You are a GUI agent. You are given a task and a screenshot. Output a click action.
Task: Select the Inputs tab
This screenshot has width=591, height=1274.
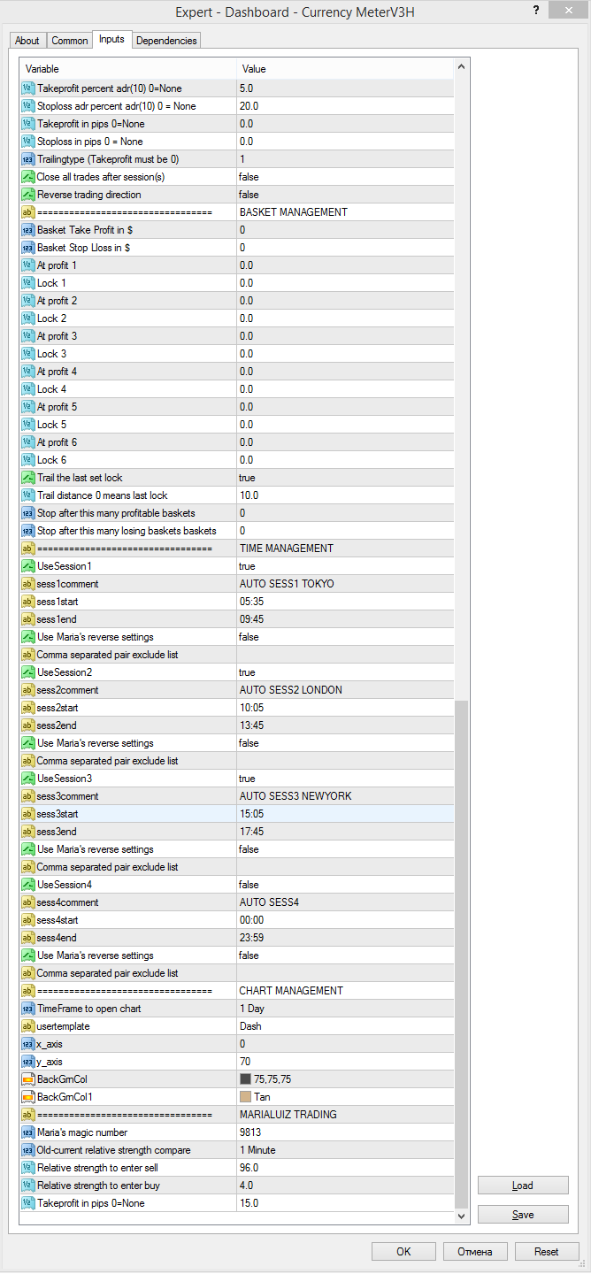pyautogui.click(x=111, y=39)
